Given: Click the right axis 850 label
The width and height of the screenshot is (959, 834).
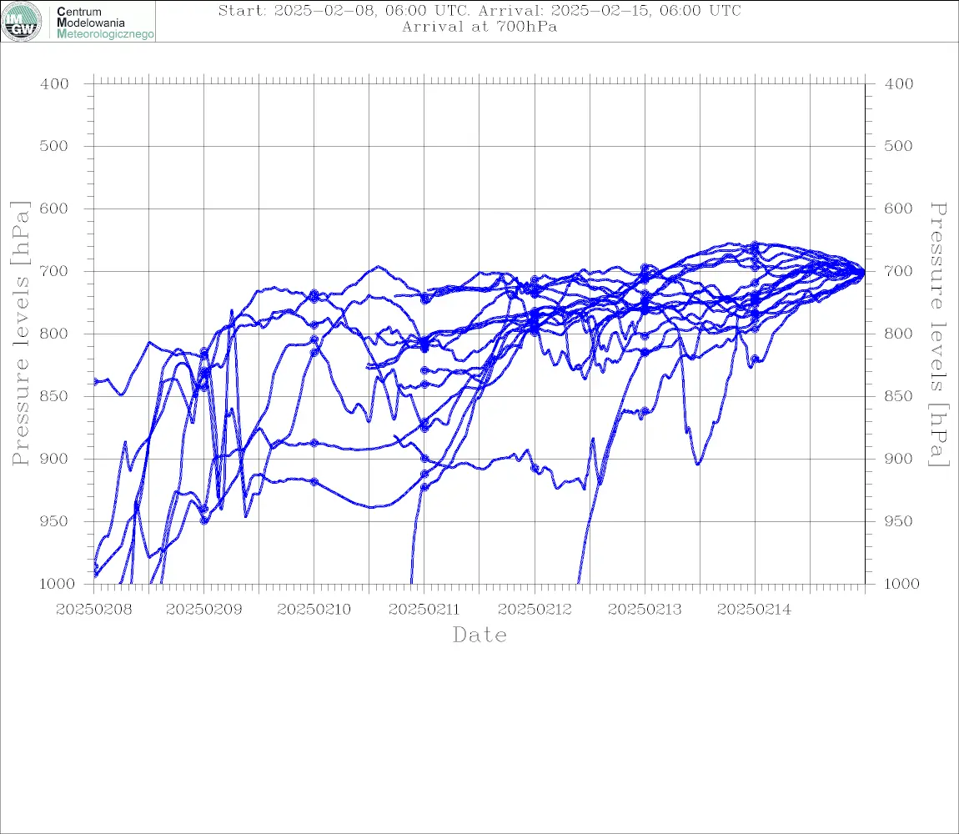Looking at the screenshot, I should pyautogui.click(x=898, y=396).
